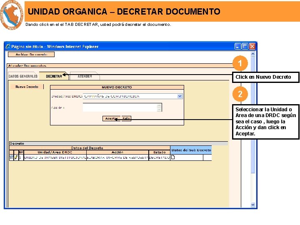
Task: Click the Estado column header
Action: click(159, 152)
